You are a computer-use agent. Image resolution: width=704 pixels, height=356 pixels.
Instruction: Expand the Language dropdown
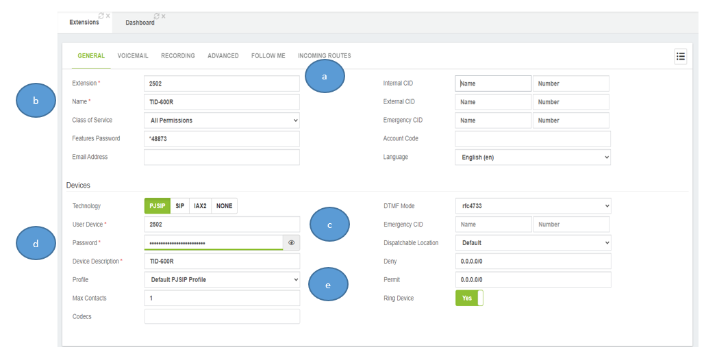point(533,157)
